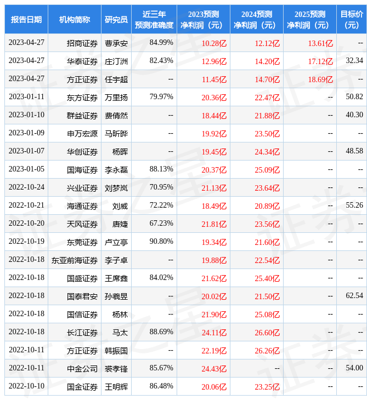Select the 招商证券 institution cell
The height and width of the screenshot is (400, 367).
coord(82,43)
